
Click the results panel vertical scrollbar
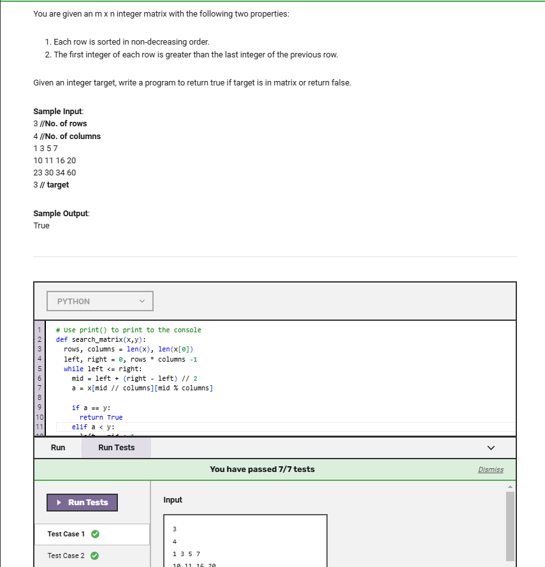coord(510,526)
